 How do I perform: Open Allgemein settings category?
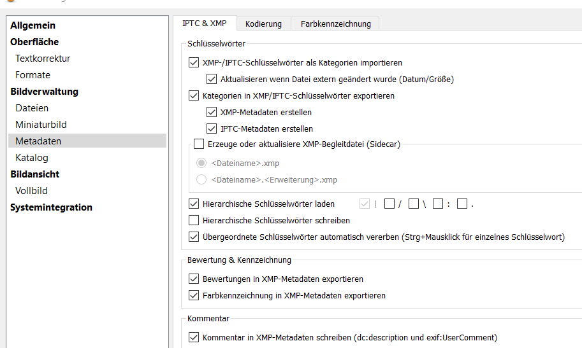[x=33, y=25]
